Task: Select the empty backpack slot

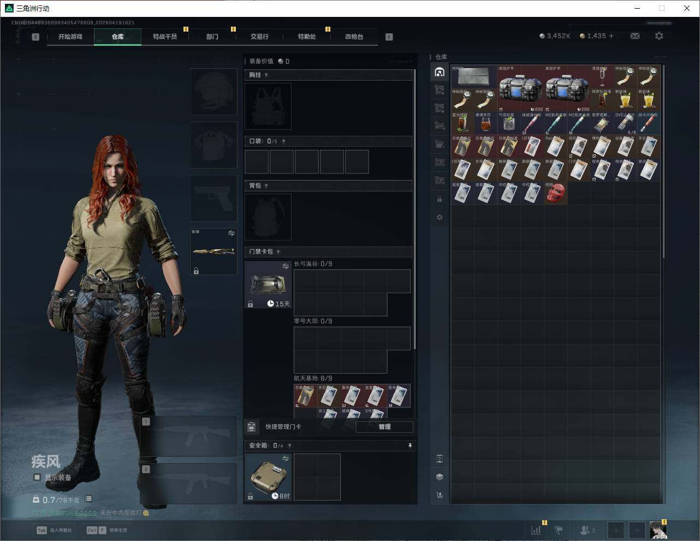Action: coord(268,217)
